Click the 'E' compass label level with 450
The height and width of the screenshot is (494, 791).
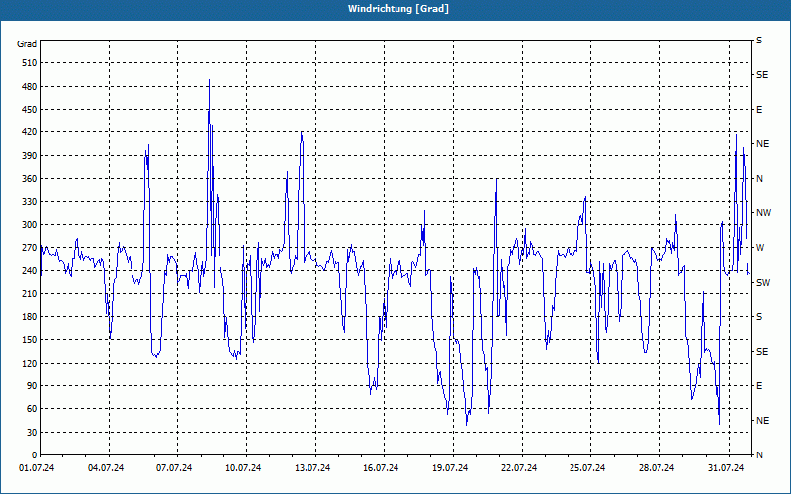[759, 110]
